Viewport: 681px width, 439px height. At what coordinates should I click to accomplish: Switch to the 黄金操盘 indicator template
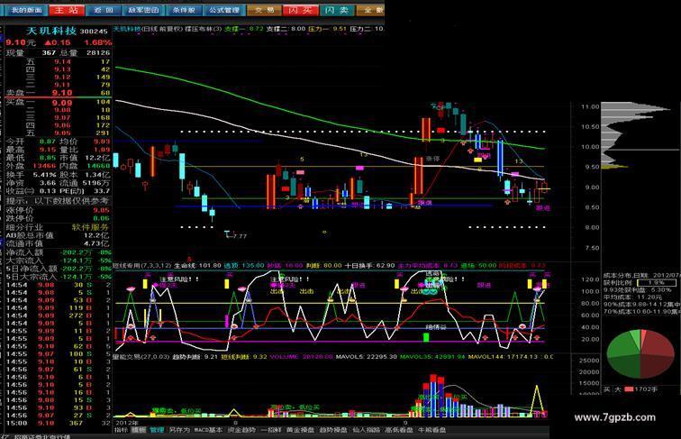pyautogui.click(x=300, y=430)
